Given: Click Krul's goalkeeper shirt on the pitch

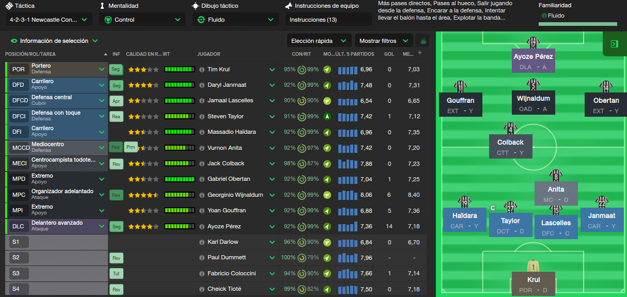Looking at the screenshot, I should tap(534, 267).
